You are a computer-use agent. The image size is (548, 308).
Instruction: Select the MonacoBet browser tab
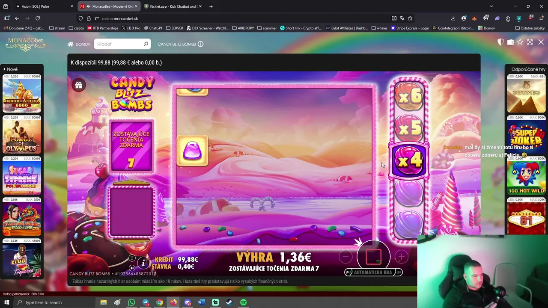point(109,6)
